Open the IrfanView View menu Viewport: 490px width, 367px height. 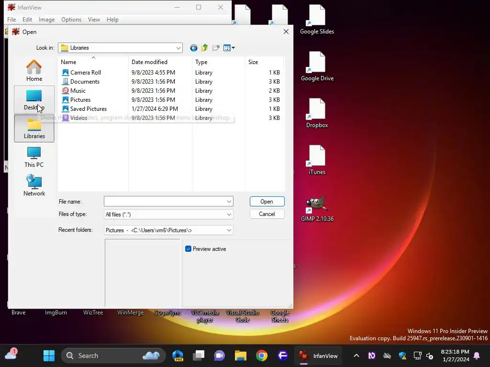click(x=94, y=19)
